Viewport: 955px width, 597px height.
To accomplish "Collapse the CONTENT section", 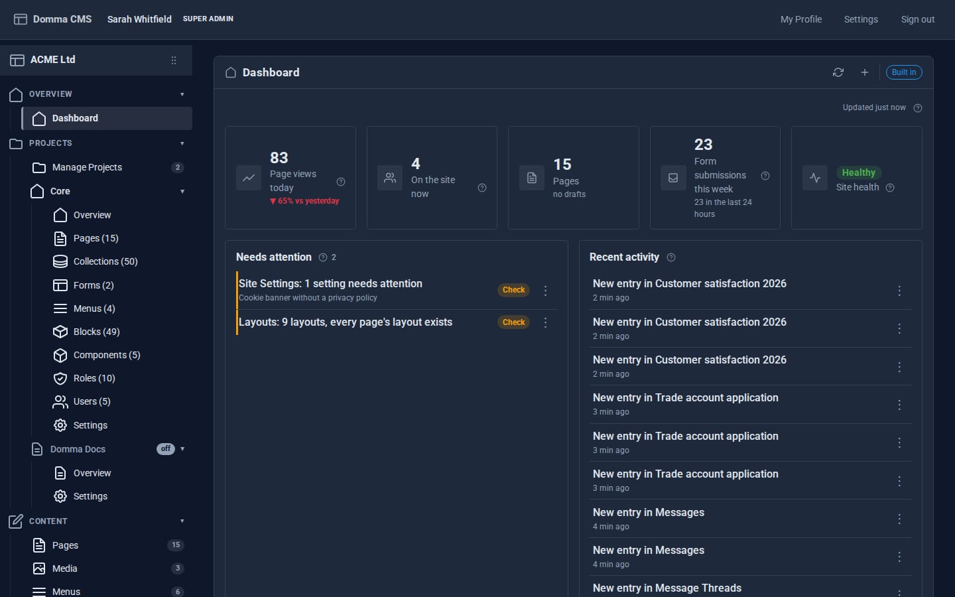I will click(182, 521).
